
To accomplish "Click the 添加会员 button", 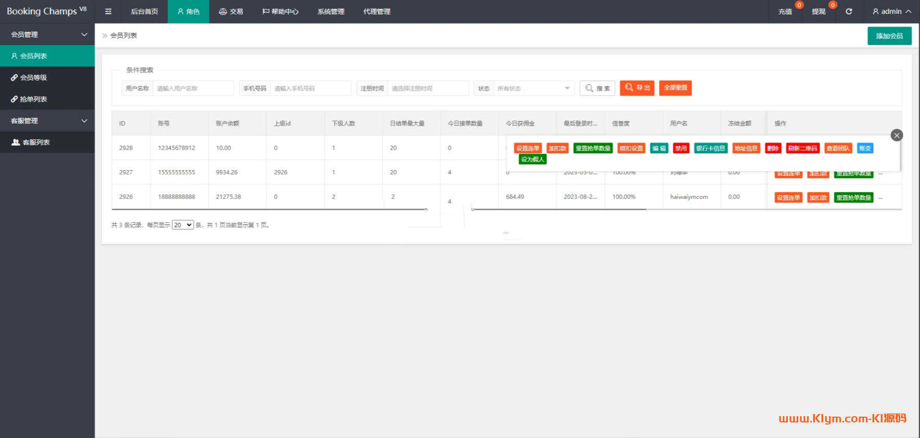I will click(889, 36).
